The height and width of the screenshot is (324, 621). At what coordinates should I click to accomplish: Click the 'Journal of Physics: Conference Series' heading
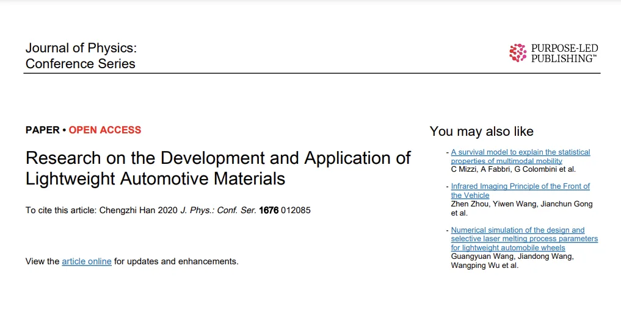pos(81,55)
